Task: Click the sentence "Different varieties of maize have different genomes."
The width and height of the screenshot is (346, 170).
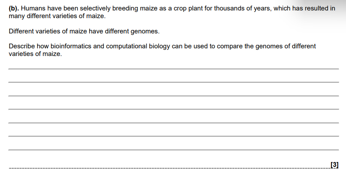Action: pos(84,31)
